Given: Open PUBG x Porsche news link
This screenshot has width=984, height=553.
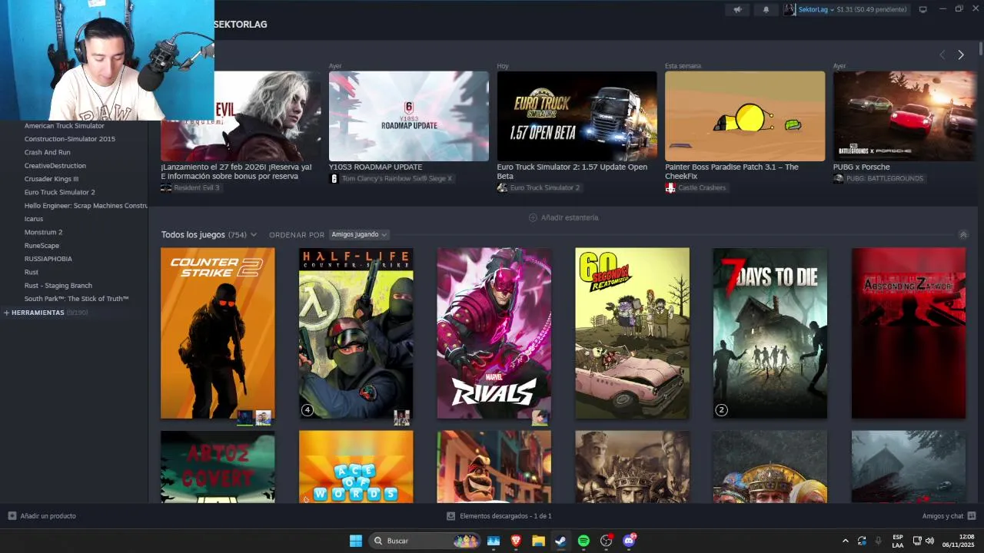Looking at the screenshot, I should [861, 167].
